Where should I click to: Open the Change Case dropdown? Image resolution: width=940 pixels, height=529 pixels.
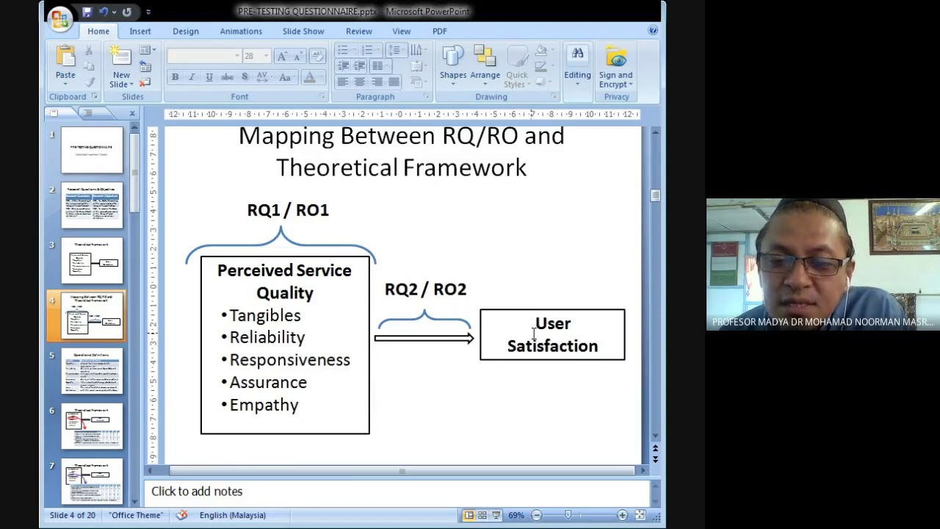[287, 78]
